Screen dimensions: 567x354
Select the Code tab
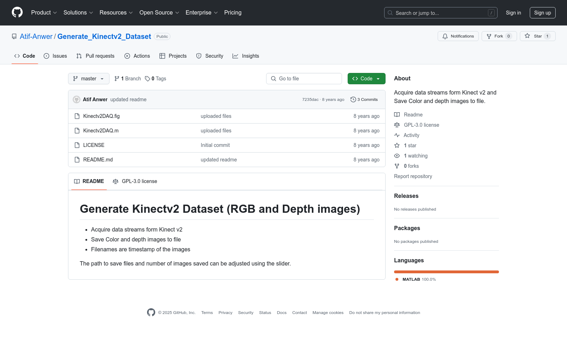tap(25, 56)
